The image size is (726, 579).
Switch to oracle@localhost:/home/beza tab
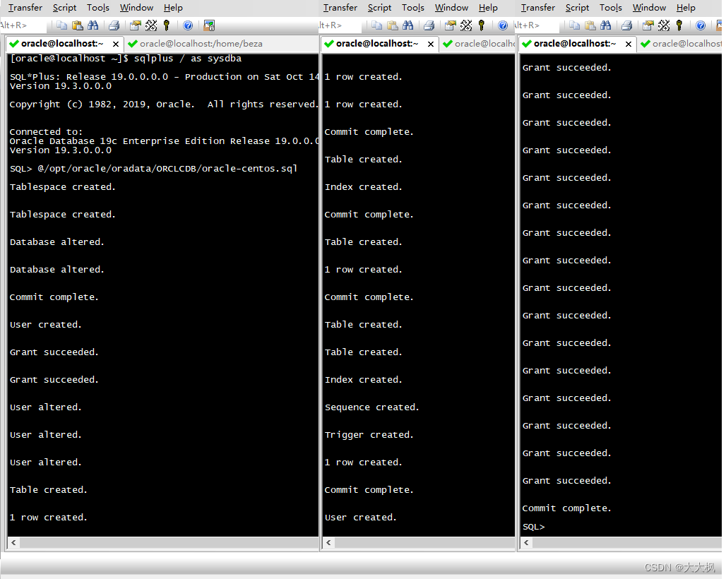[196, 44]
